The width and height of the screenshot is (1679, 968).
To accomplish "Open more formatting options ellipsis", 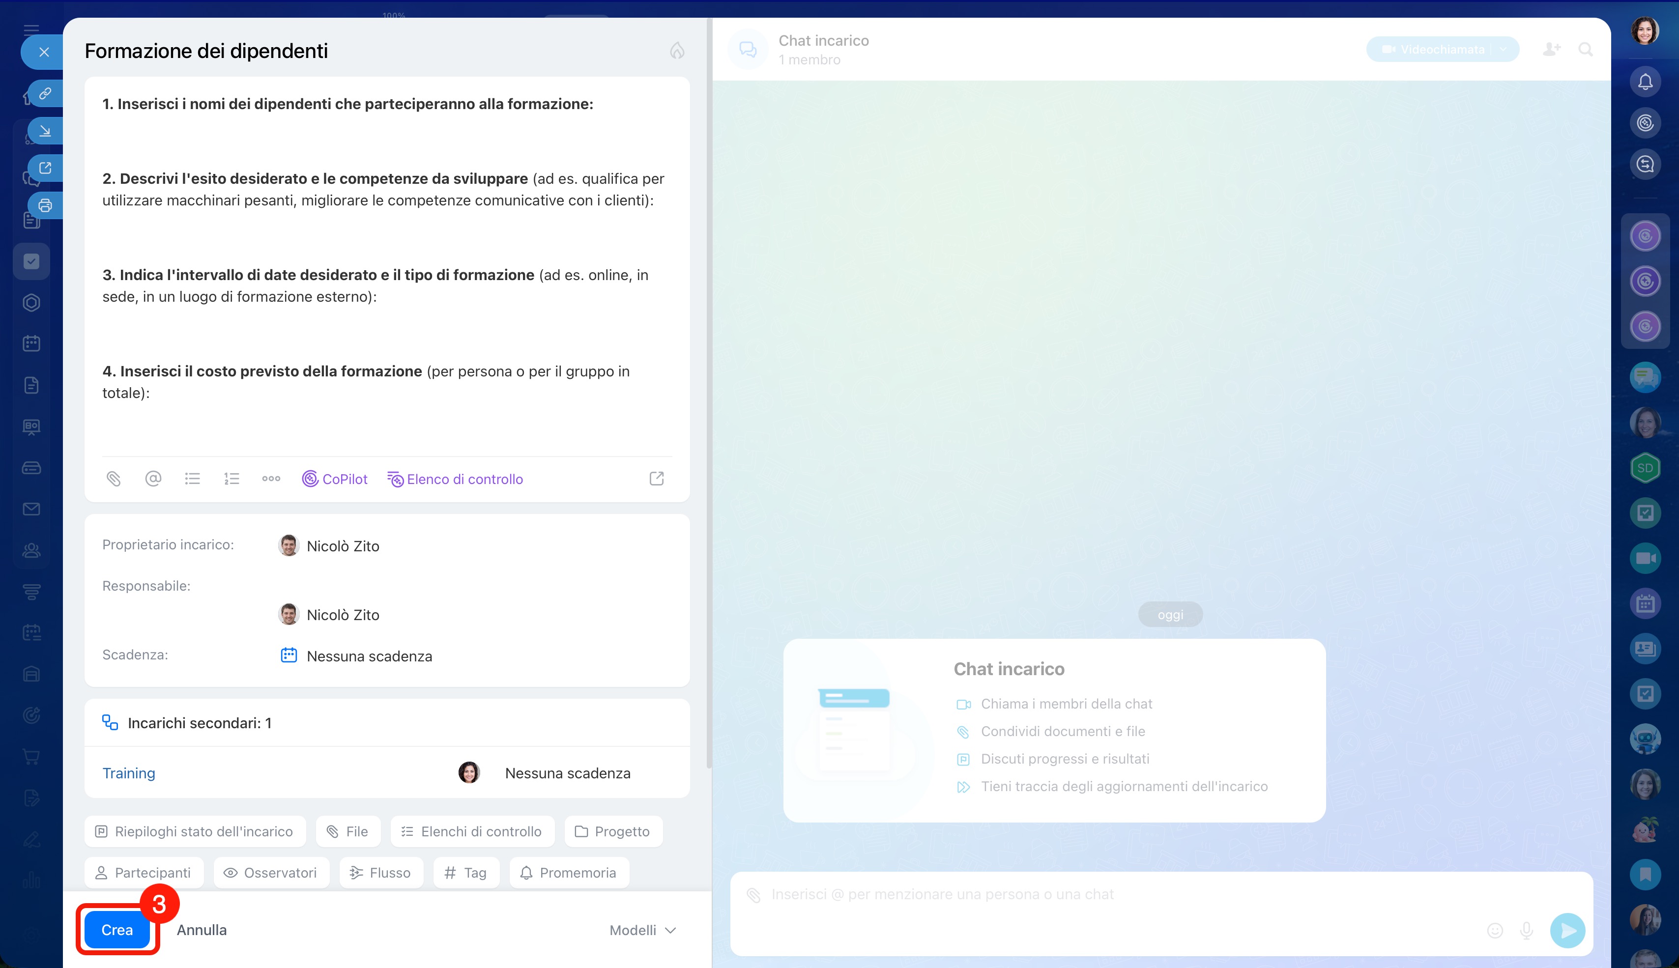I will [x=271, y=479].
